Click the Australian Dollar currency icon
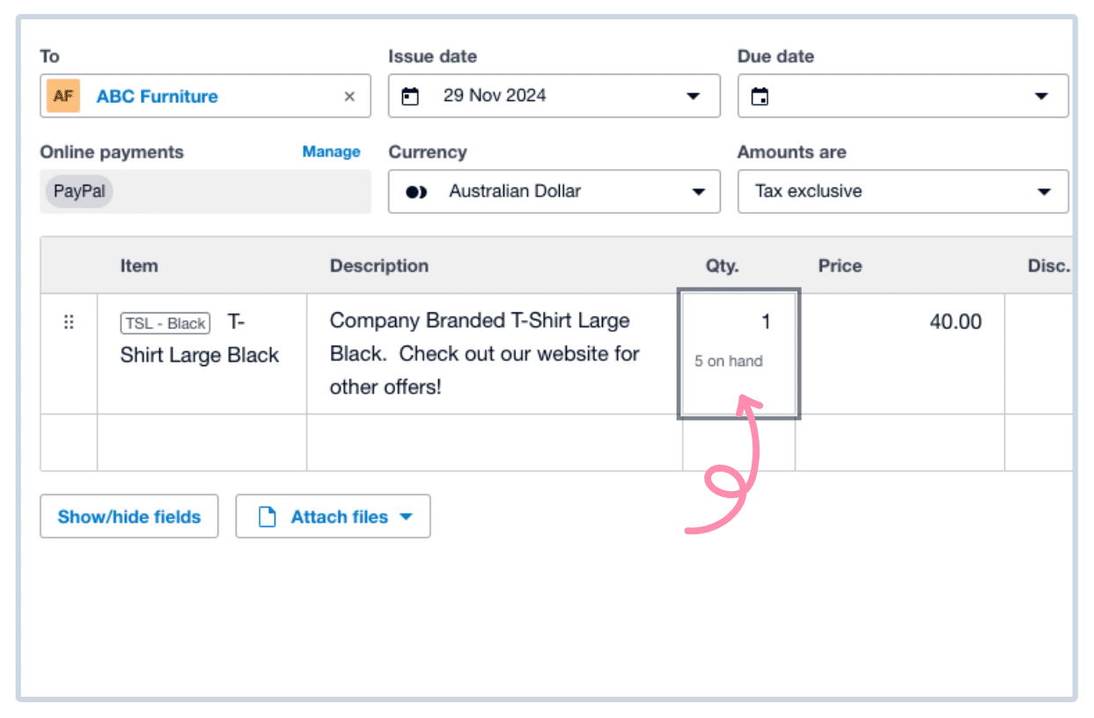The image size is (1094, 718). coord(416,192)
